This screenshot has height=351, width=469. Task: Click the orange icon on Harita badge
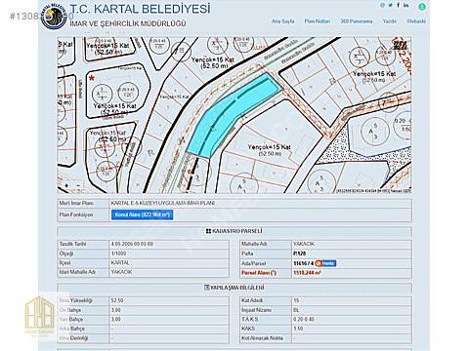(319, 263)
